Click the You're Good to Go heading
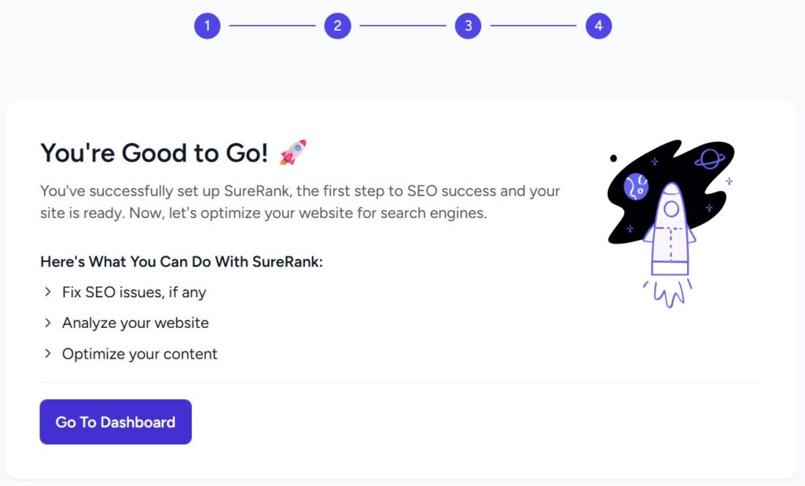The width and height of the screenshot is (805, 486). pyautogui.click(x=154, y=153)
